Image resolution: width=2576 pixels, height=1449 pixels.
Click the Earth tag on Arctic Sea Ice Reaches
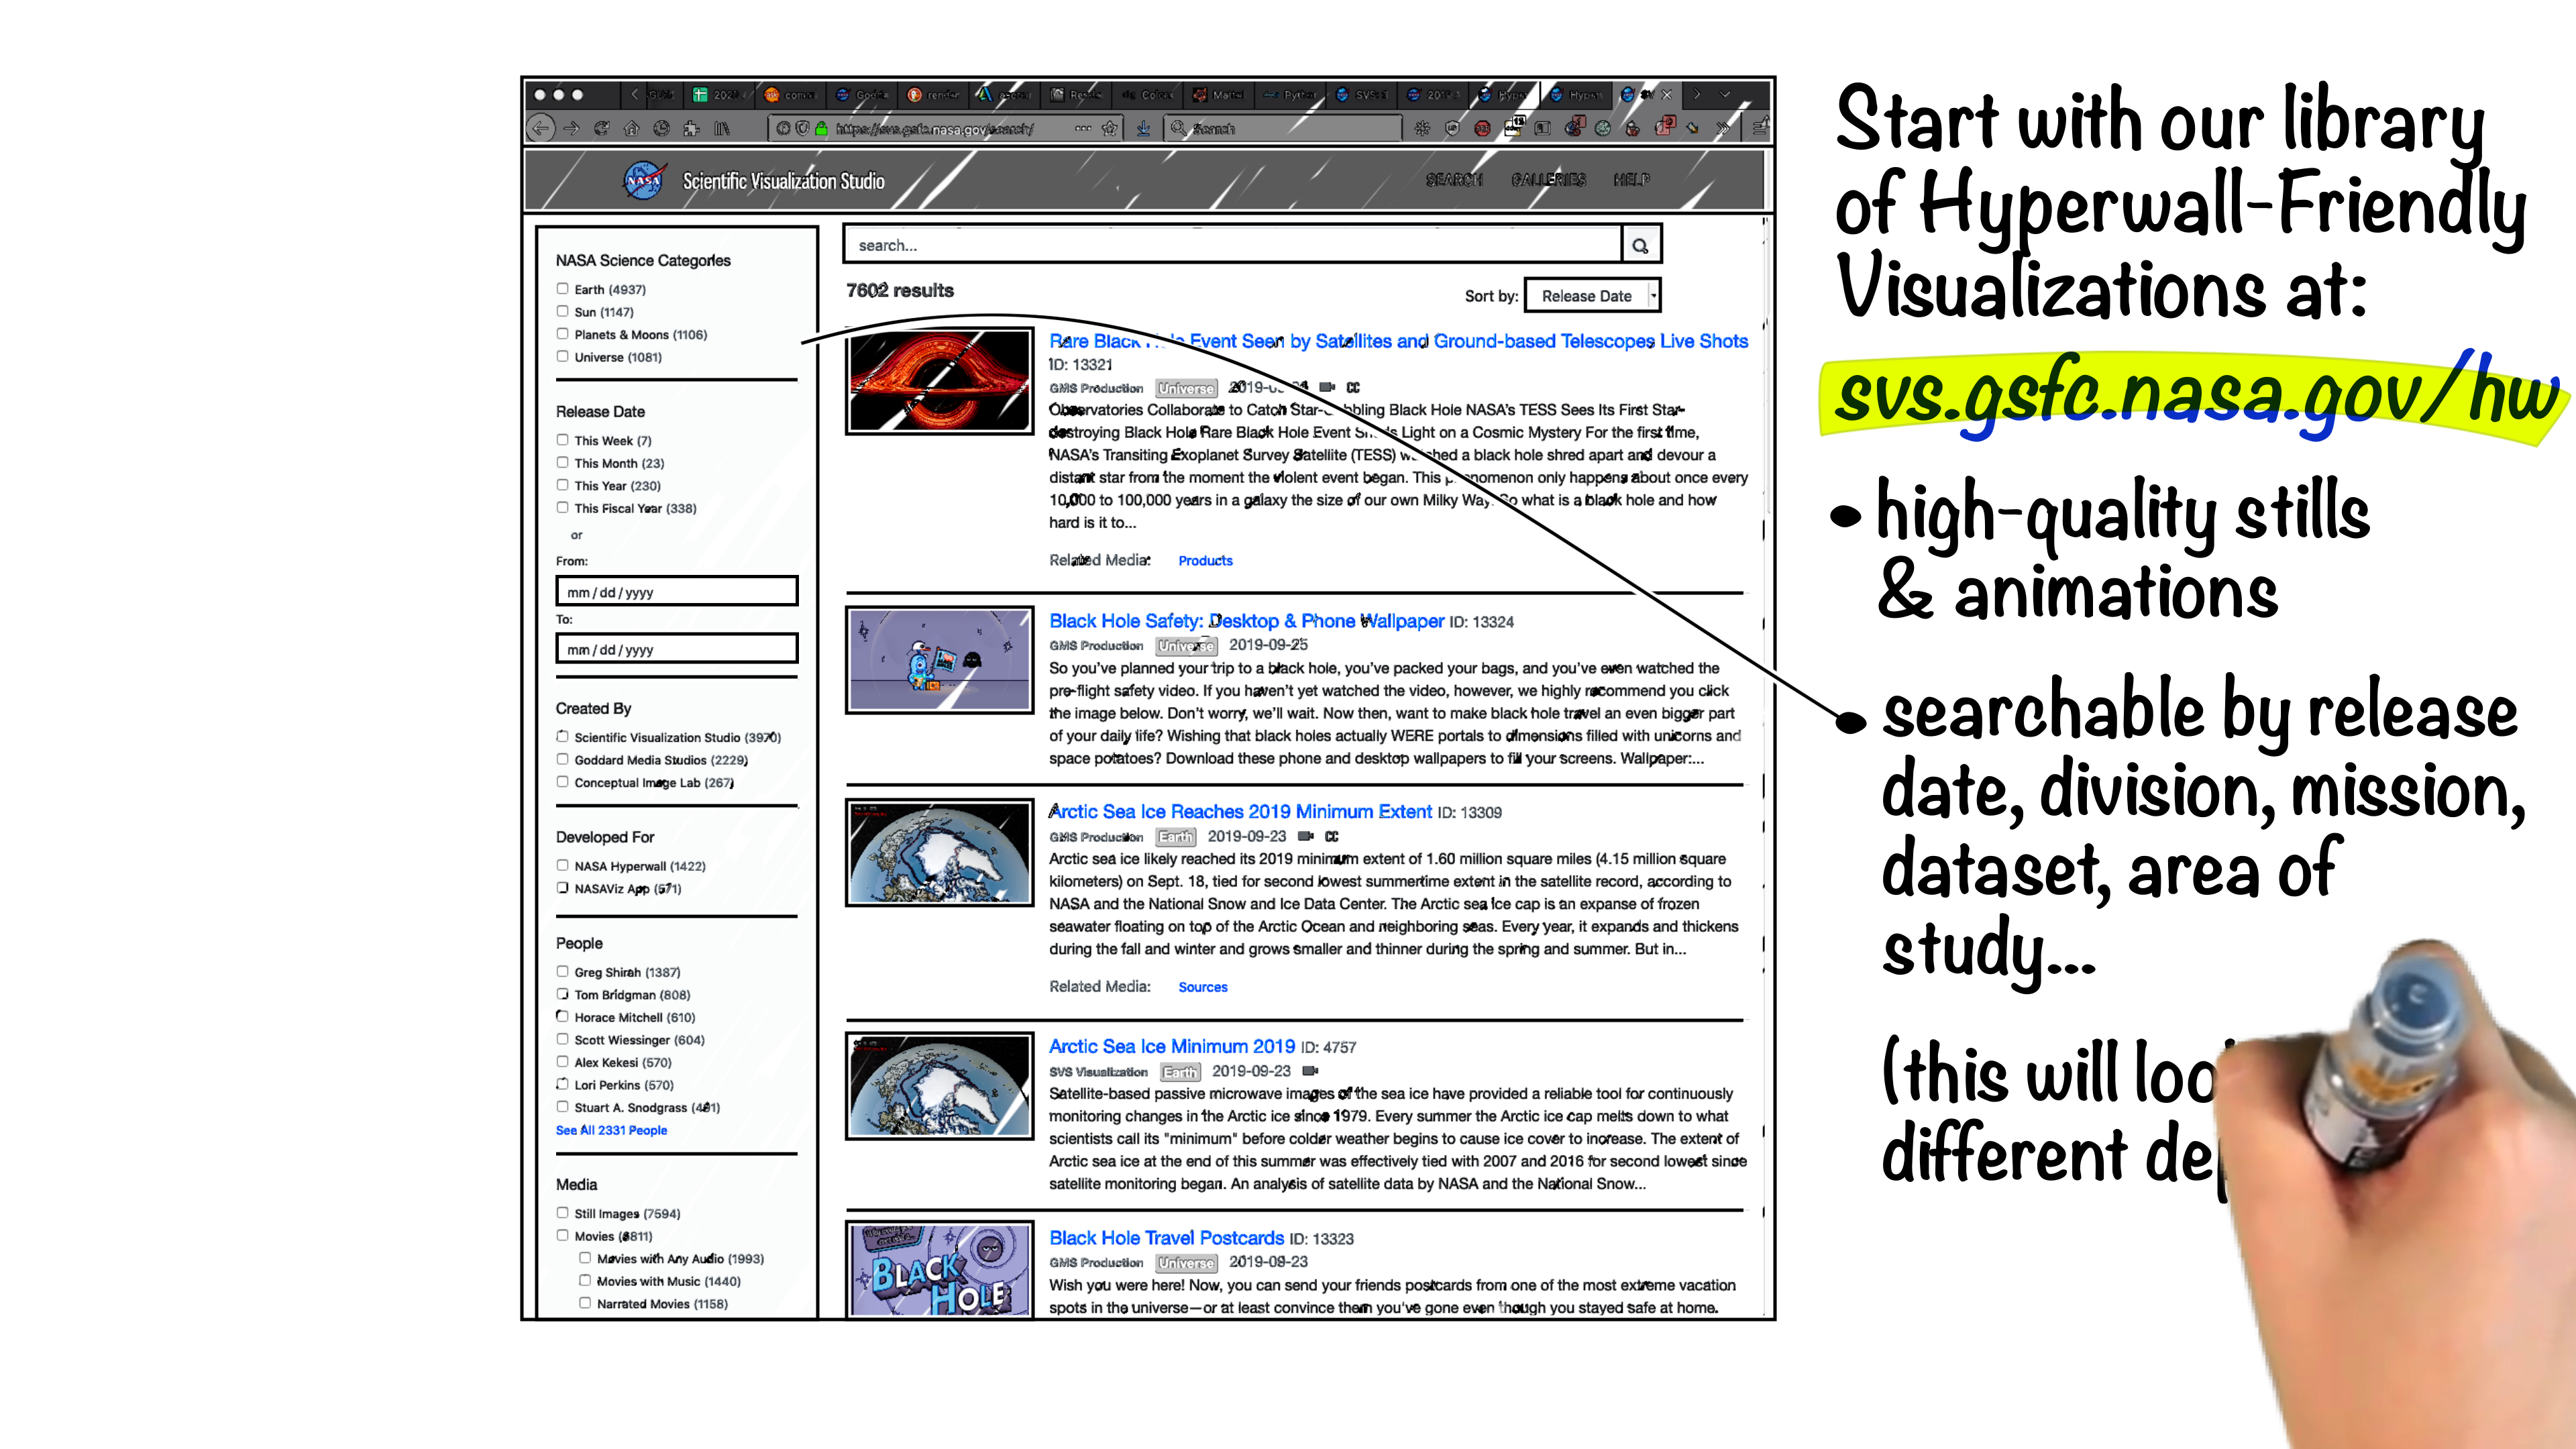(1176, 837)
